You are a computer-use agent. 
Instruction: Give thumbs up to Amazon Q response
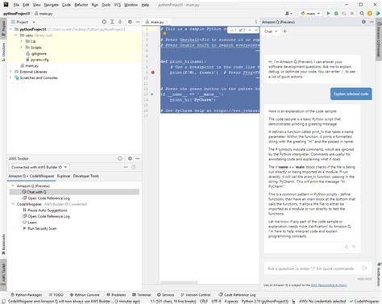(x=347, y=247)
